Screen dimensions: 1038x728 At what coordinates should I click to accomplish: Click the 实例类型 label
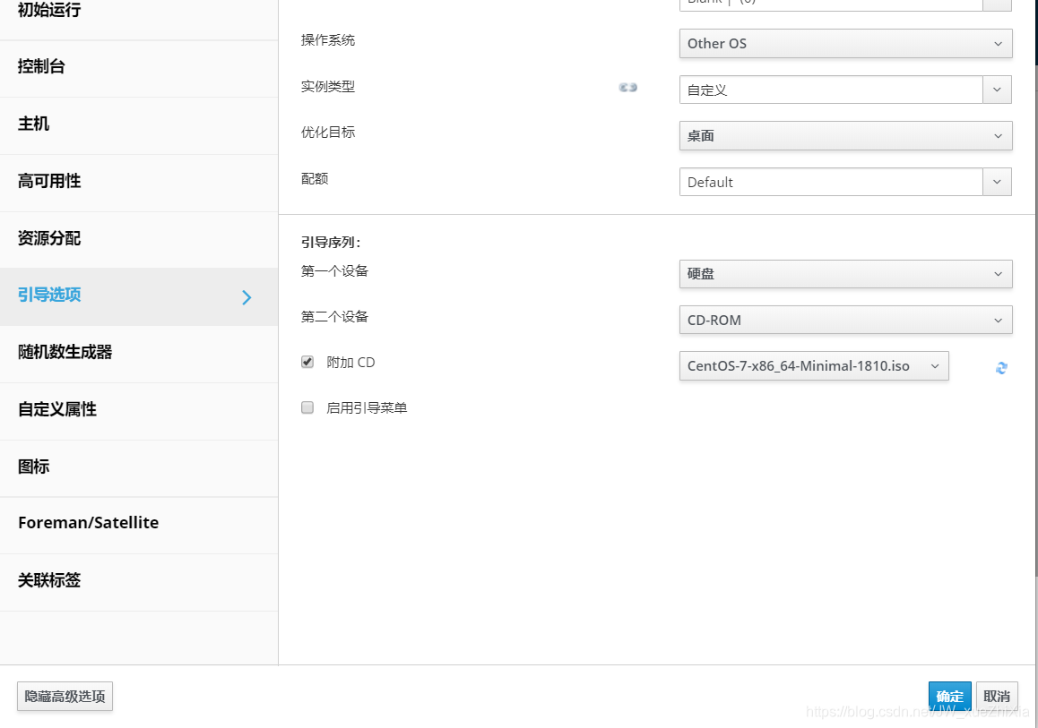328,87
